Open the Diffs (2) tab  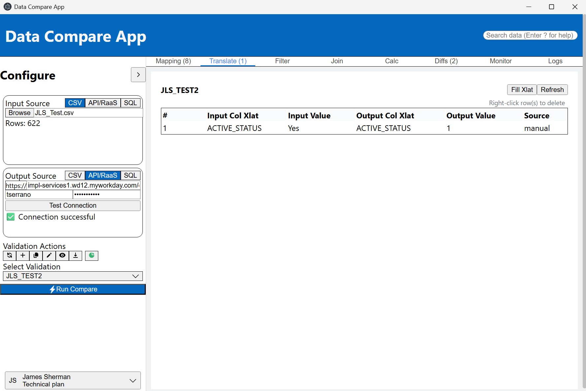coord(446,61)
